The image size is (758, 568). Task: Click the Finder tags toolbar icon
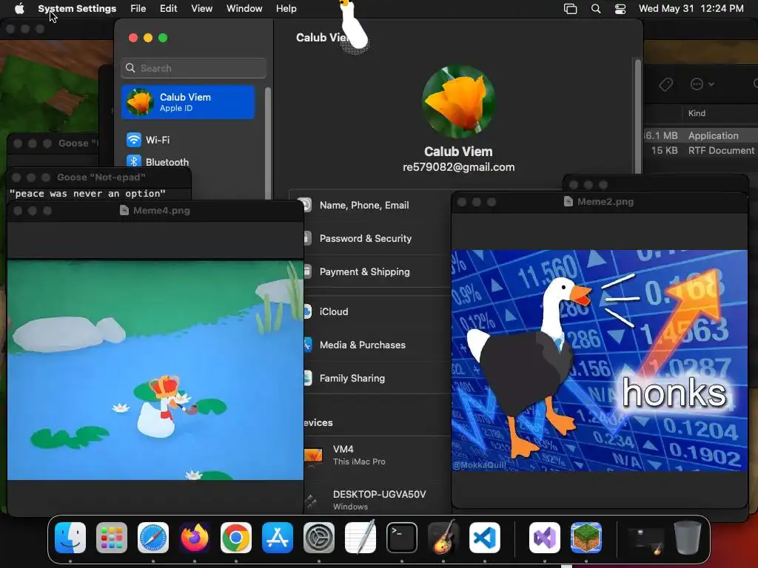tap(665, 84)
